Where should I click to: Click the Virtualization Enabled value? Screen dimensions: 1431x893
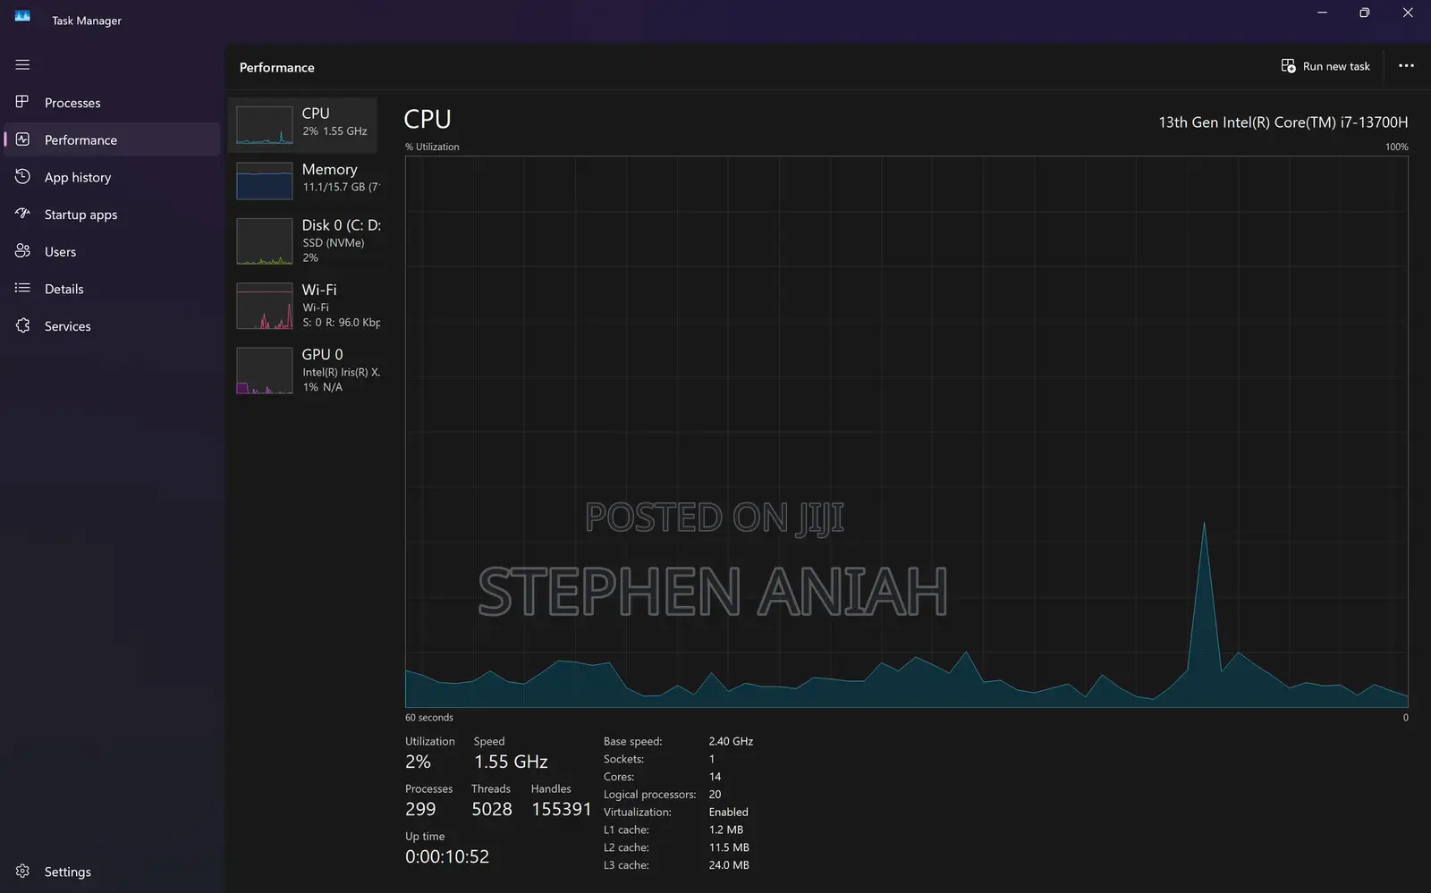pyautogui.click(x=728, y=812)
